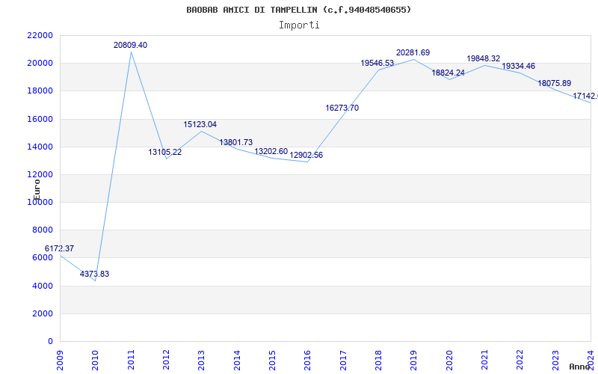The width and height of the screenshot is (598, 374).
Task: Click the 2021 x-axis year label
Action: coord(484,361)
